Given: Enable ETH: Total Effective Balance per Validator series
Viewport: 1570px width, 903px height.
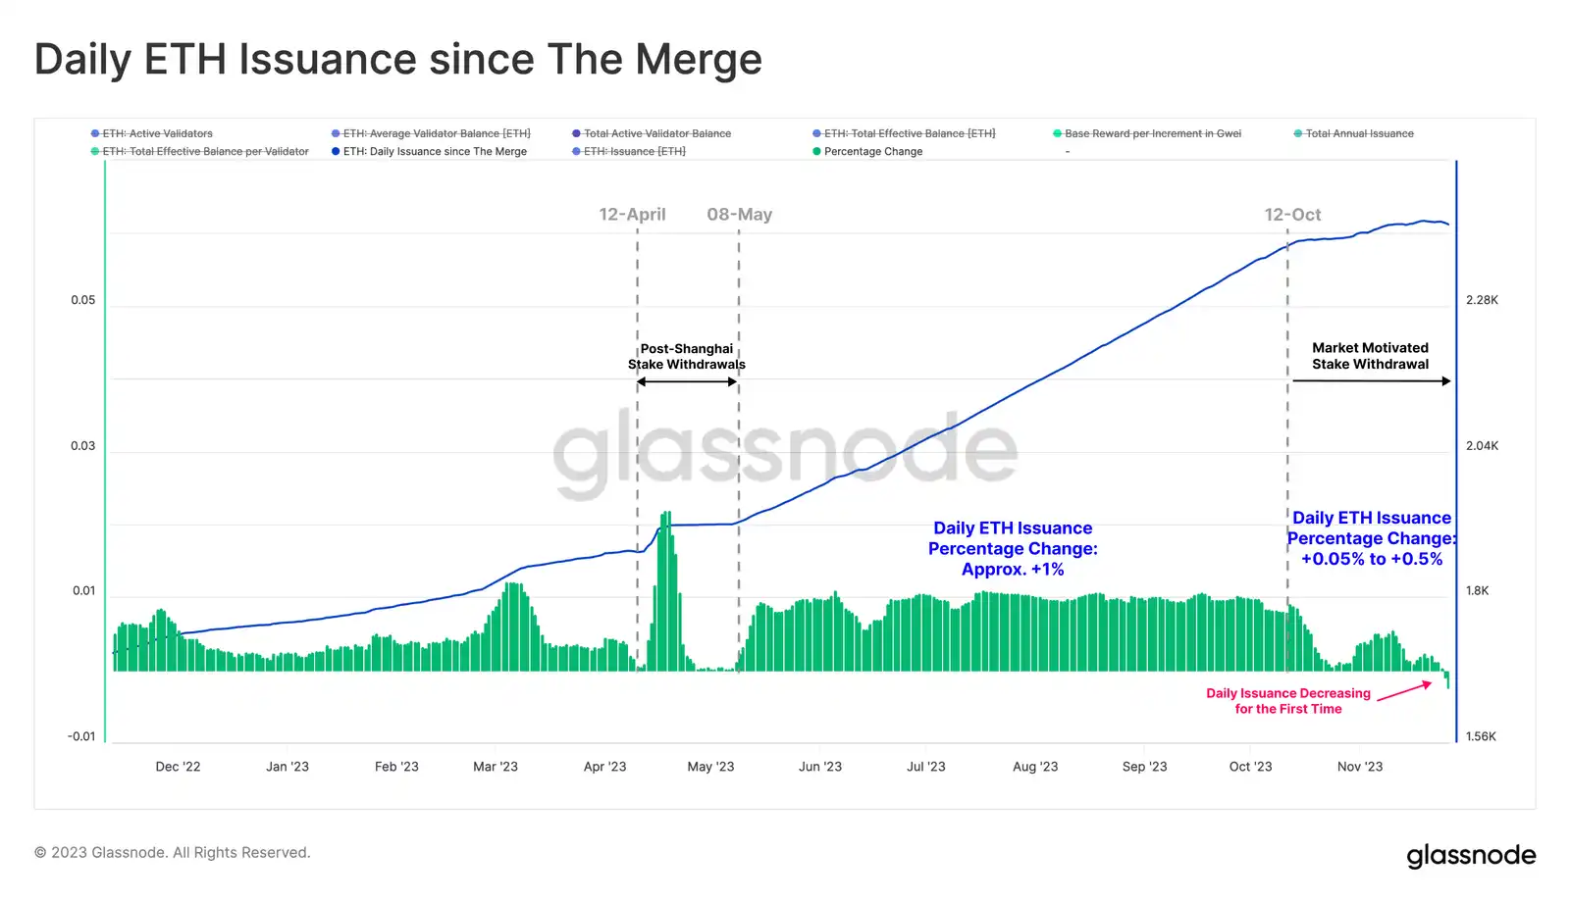Looking at the screenshot, I should pos(205,152).
